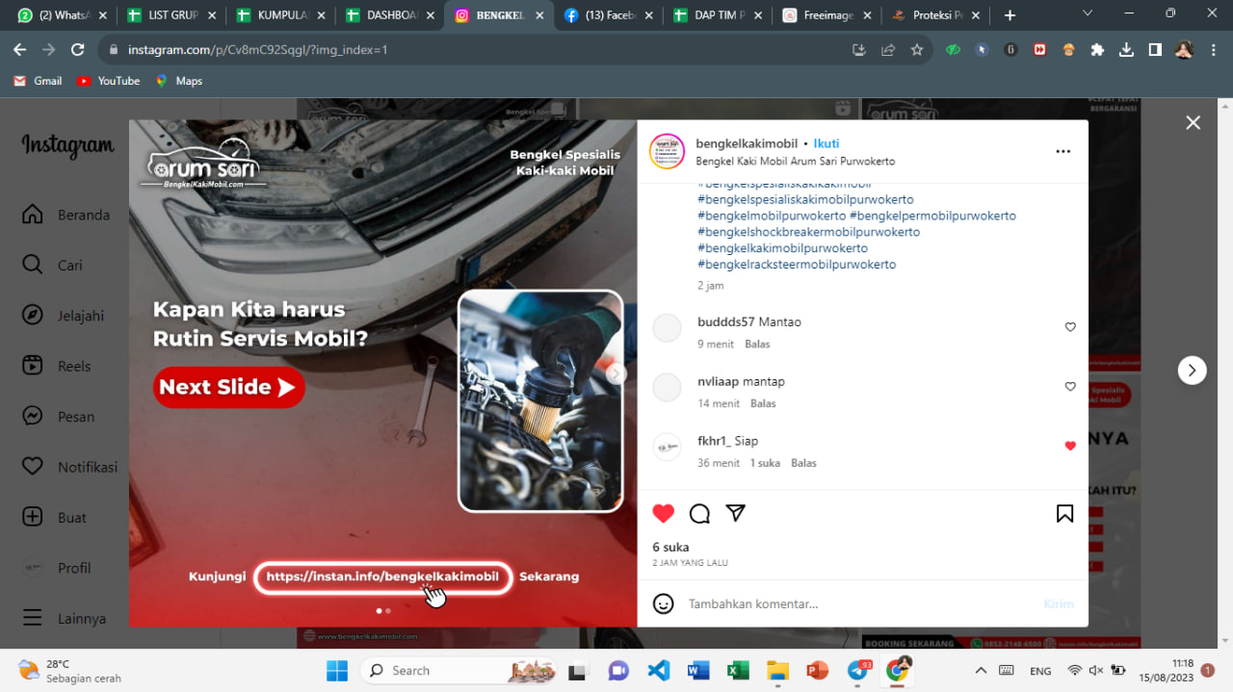The image size is (1233, 692).
Task: Reply to buddds57's comment with Balas
Action: (757, 344)
